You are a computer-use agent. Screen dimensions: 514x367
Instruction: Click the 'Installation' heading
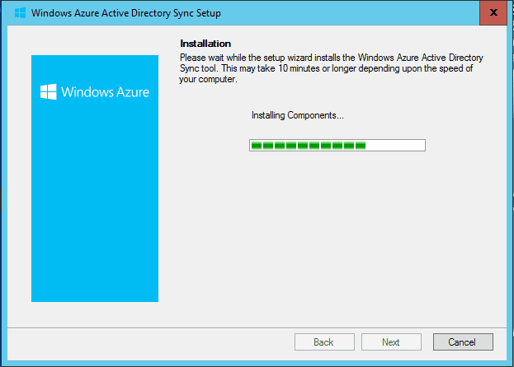tap(205, 44)
